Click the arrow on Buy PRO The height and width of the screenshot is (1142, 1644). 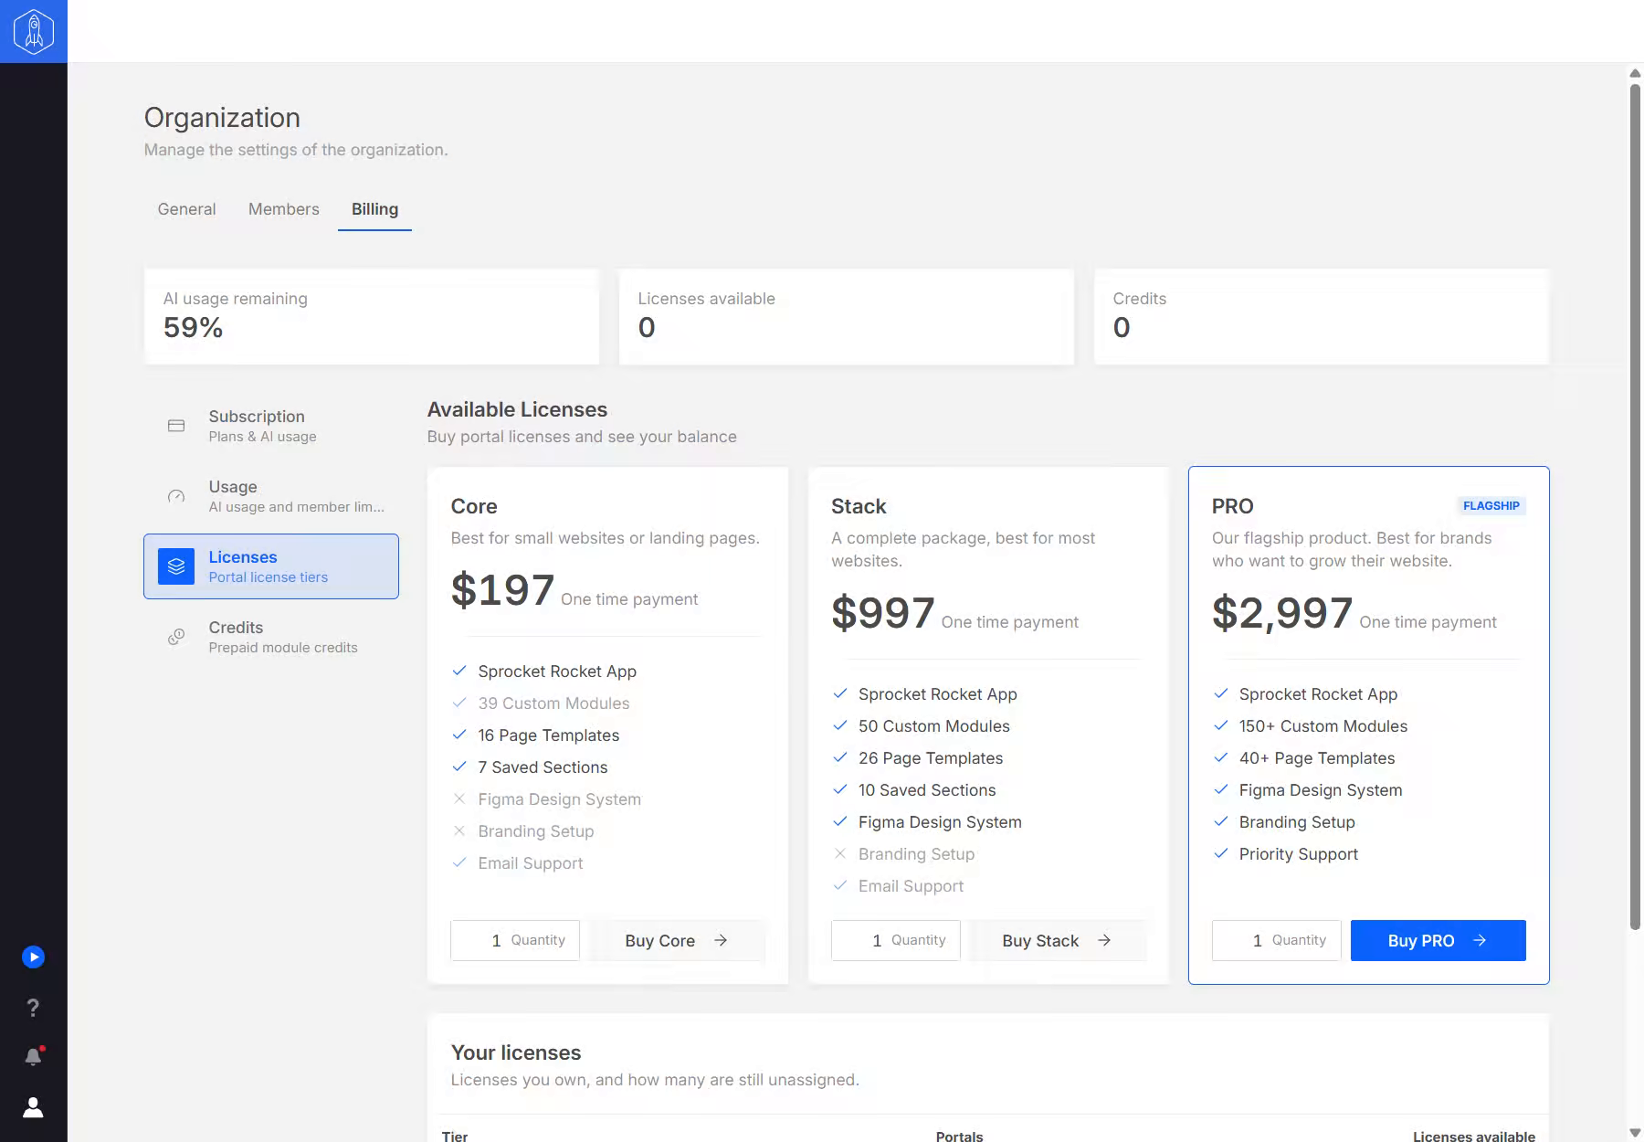point(1480,940)
